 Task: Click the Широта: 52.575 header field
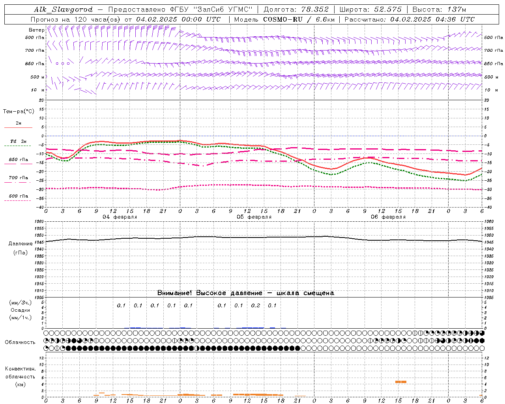tap(370, 9)
